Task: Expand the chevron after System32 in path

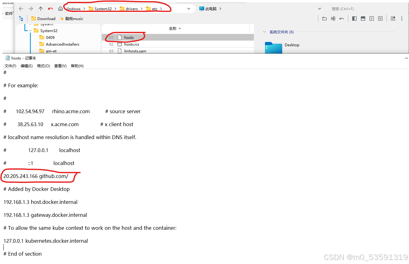Action: click(115, 9)
